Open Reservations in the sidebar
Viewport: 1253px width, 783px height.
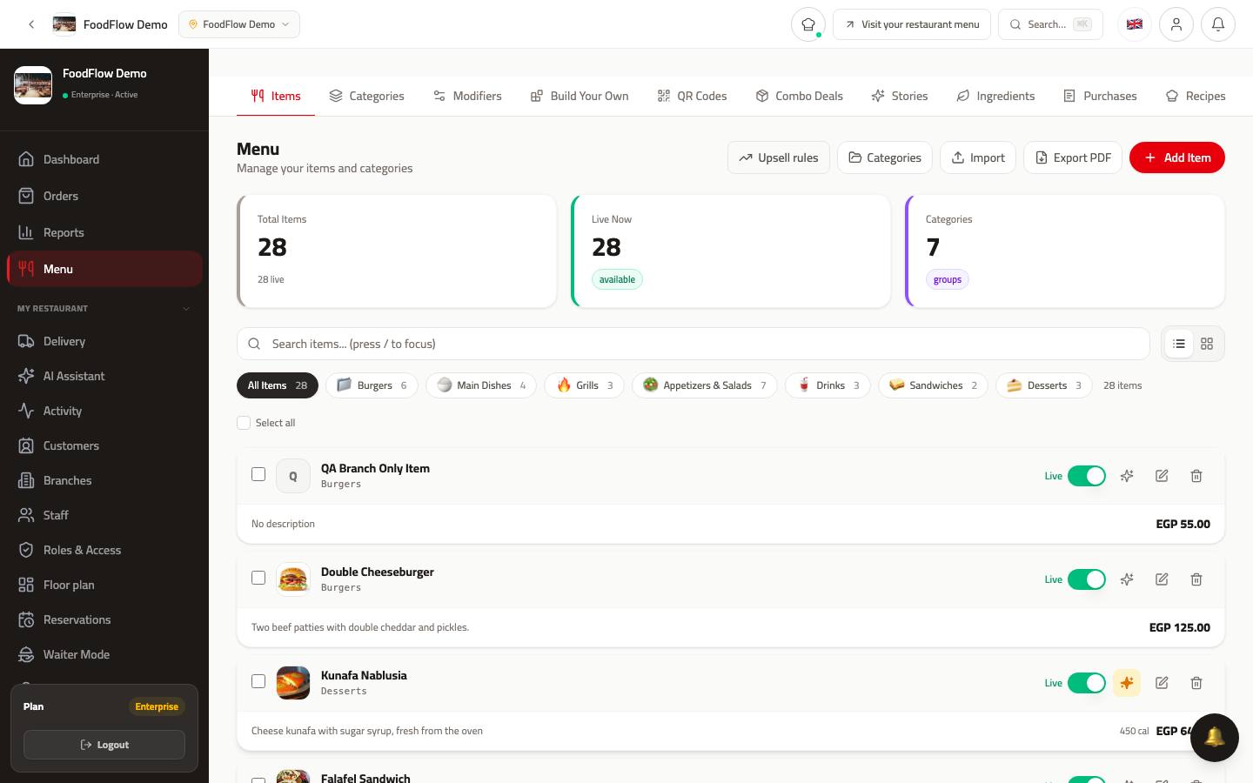(104, 619)
